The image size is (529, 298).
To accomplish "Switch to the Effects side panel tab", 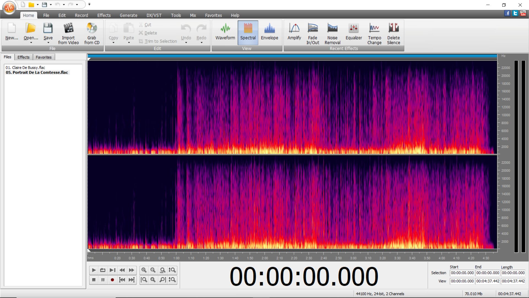I will [x=23, y=57].
